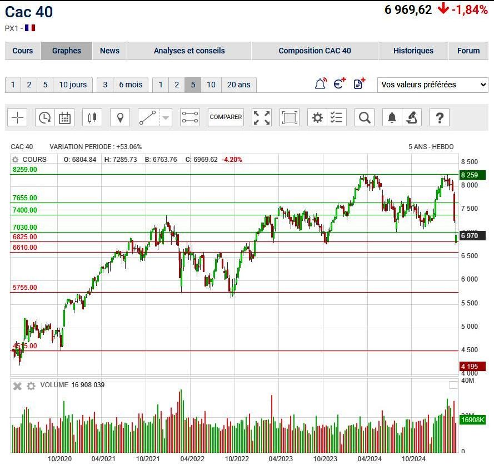Click the 8259.00 resistance level label
This screenshot has height=464, width=494.
(x=24, y=169)
